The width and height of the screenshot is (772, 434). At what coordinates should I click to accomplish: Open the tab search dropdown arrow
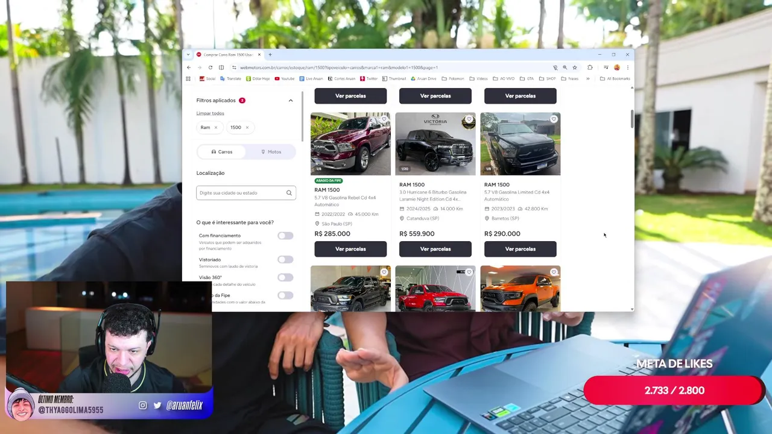pyautogui.click(x=188, y=55)
